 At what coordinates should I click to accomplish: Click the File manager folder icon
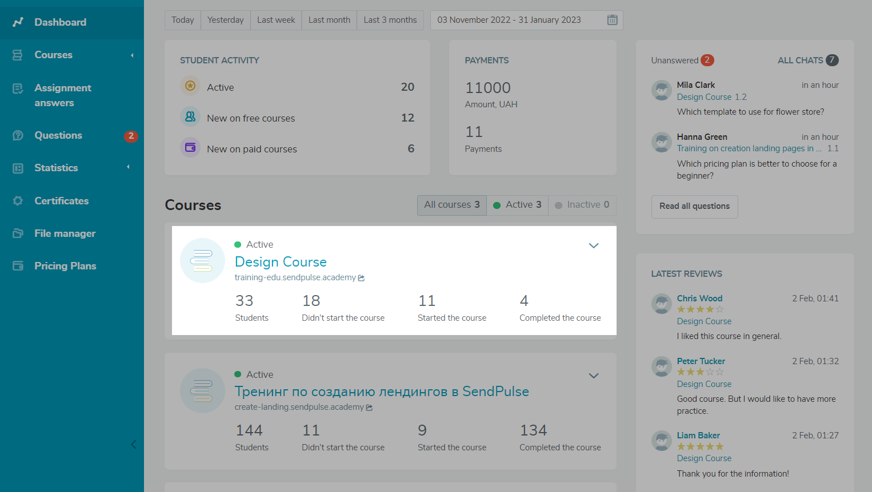(18, 233)
